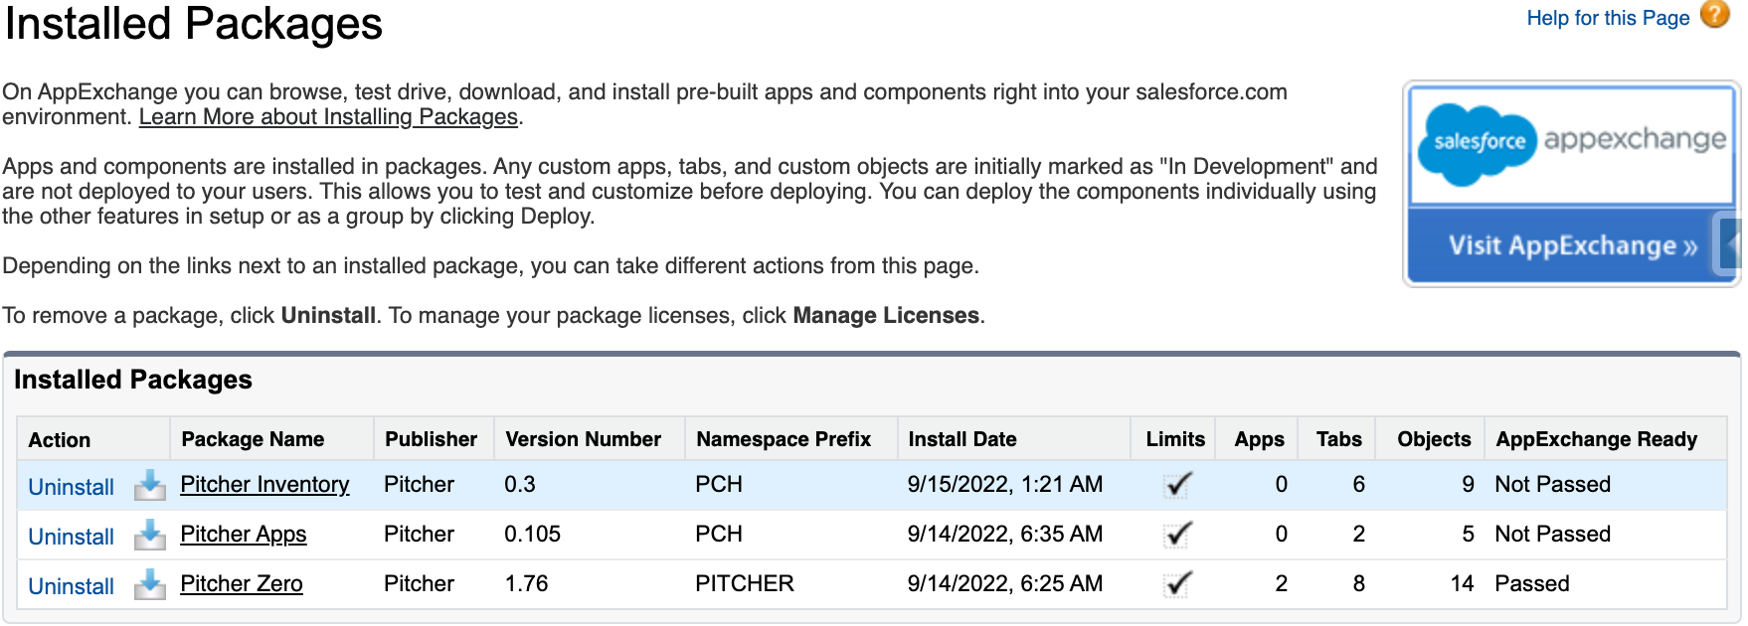Open the Pitcher Inventory package details
Image resolution: width=1748 pixels, height=626 pixels.
coord(264,485)
